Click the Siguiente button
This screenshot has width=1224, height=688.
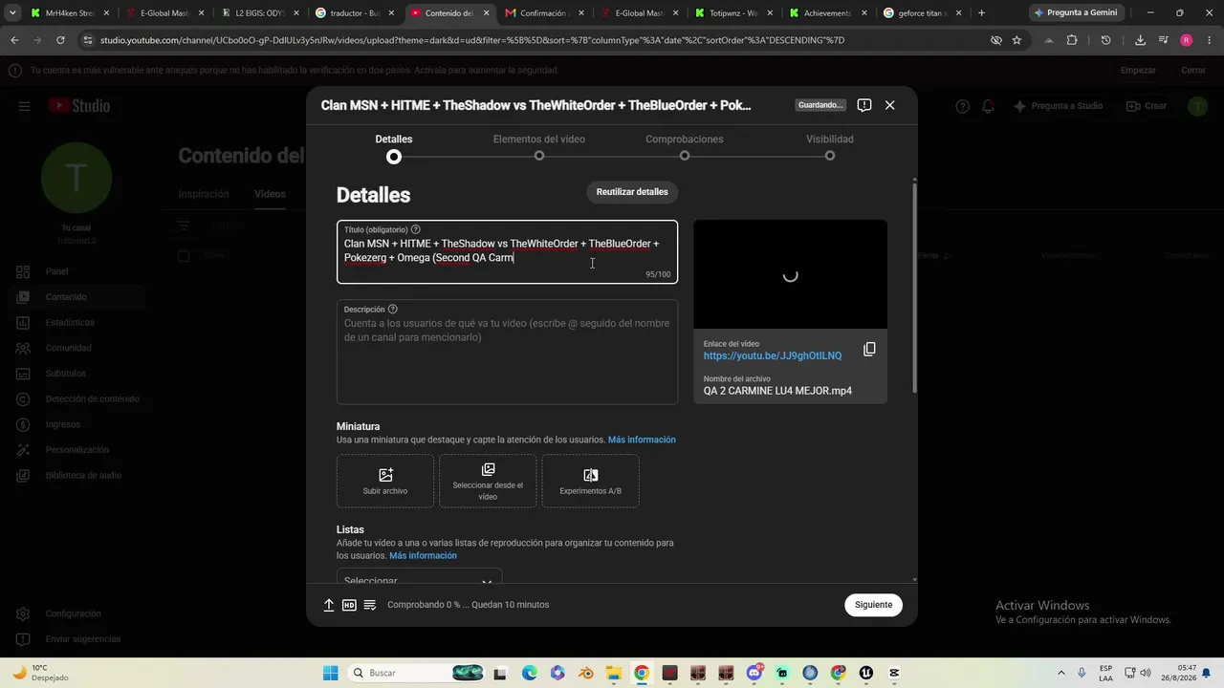[x=873, y=605]
